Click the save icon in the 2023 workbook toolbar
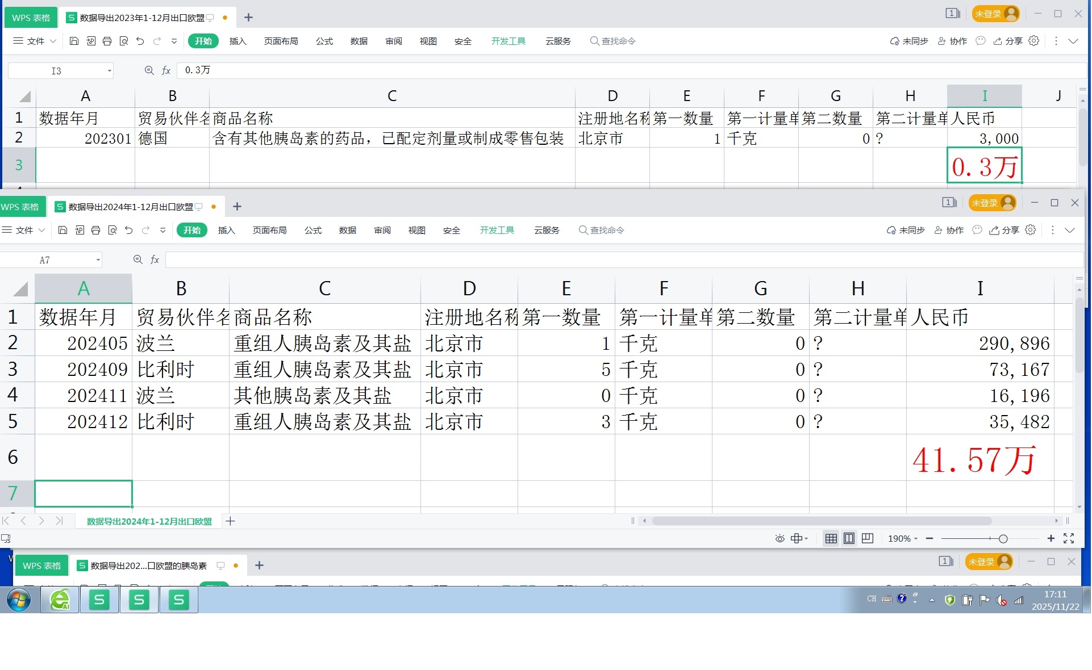Viewport: 1092px width, 670px height. click(x=74, y=41)
